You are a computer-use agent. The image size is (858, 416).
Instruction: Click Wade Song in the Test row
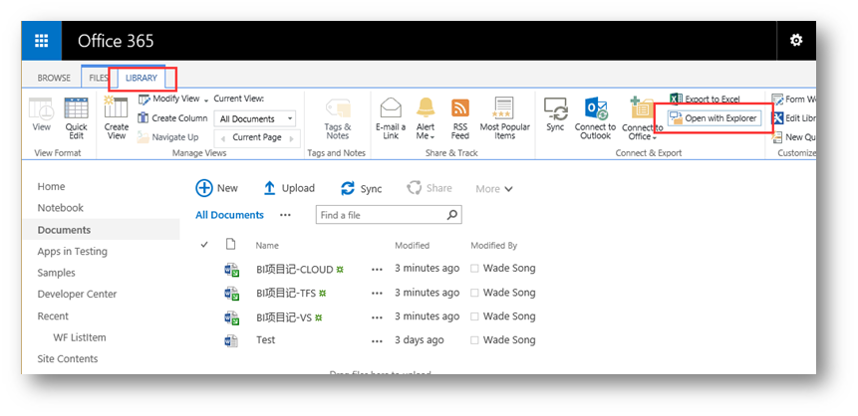tap(509, 340)
